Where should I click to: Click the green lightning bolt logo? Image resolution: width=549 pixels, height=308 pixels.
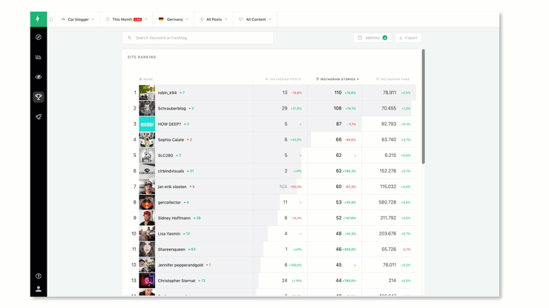38,19
